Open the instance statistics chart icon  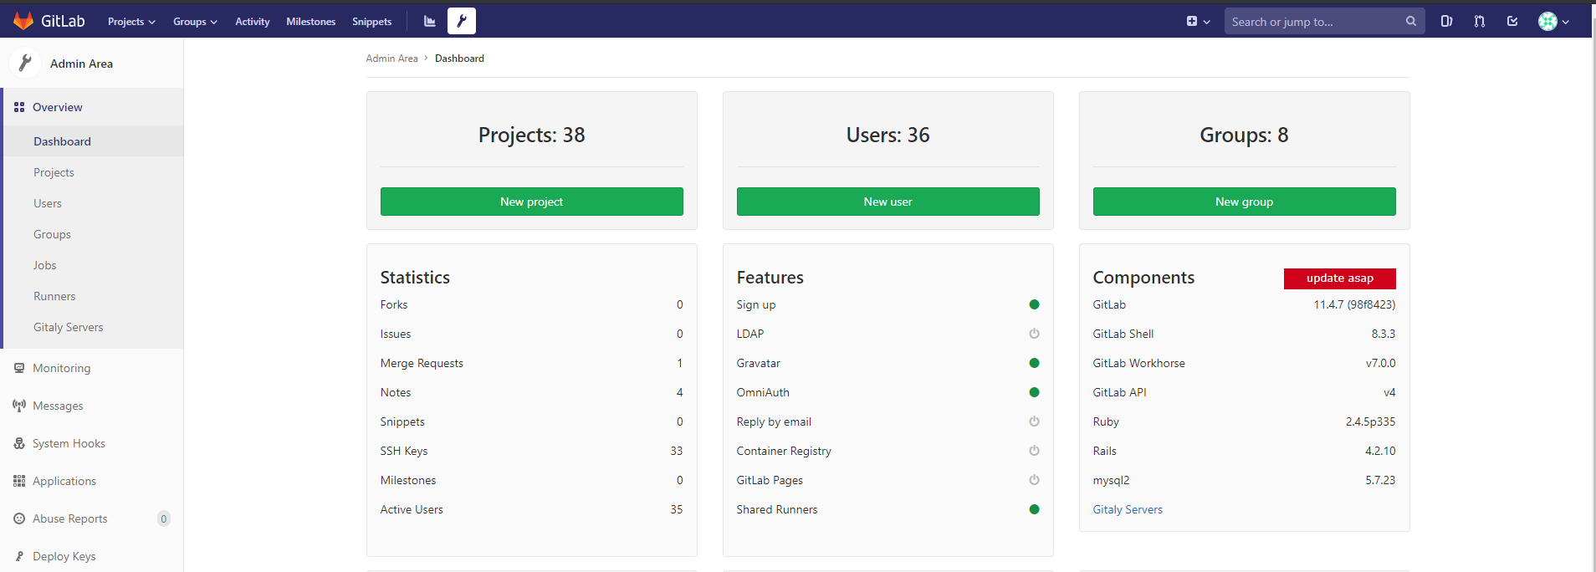click(430, 22)
